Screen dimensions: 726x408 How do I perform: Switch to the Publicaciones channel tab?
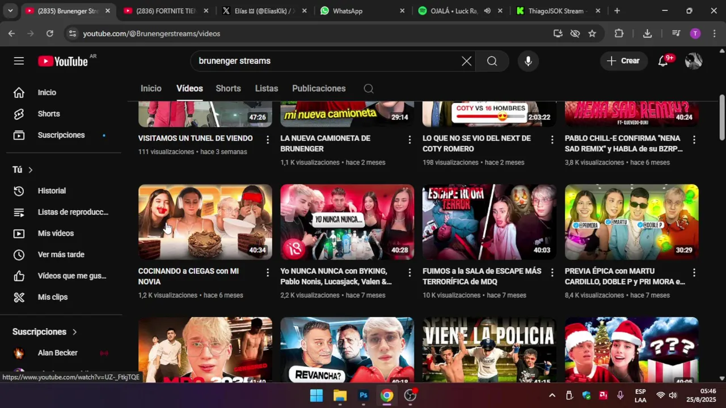(319, 88)
